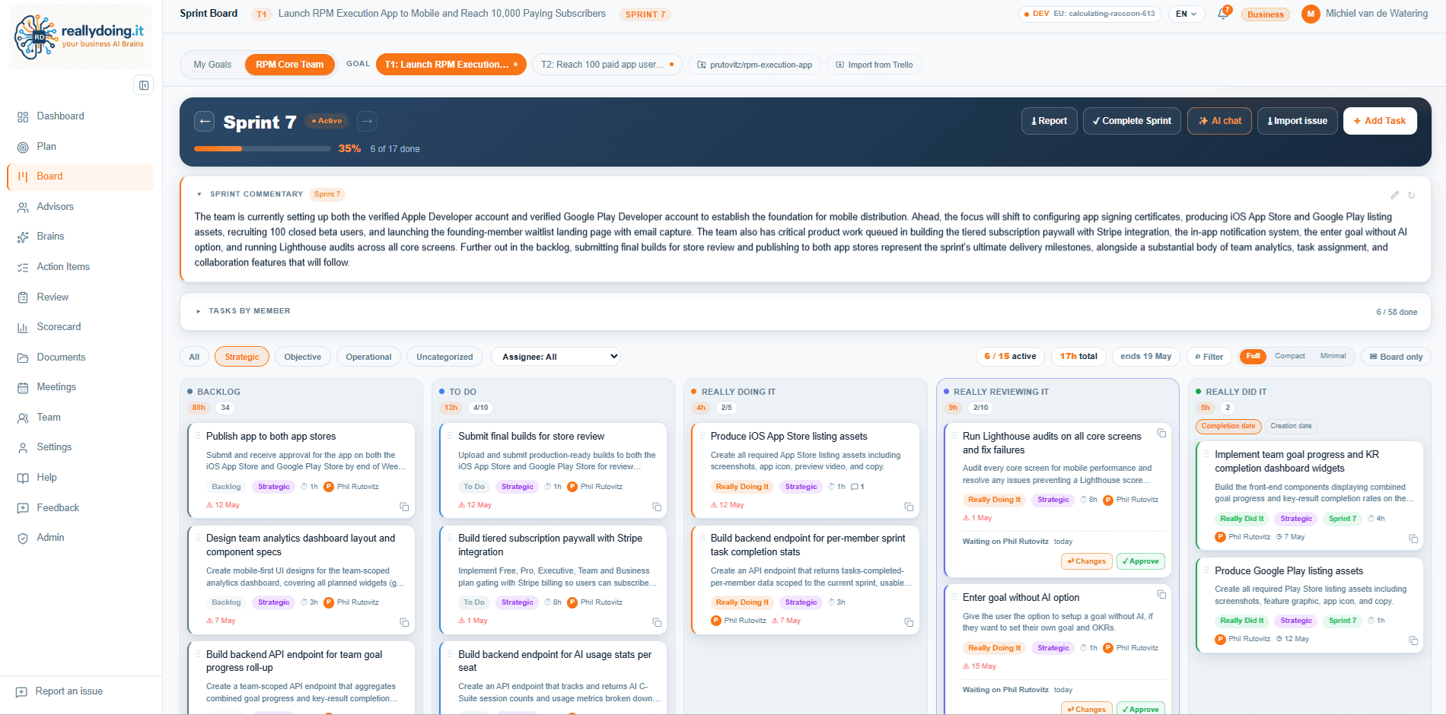This screenshot has width=1446, height=715.
Task: Click Complete Sprint button
Action: point(1132,121)
